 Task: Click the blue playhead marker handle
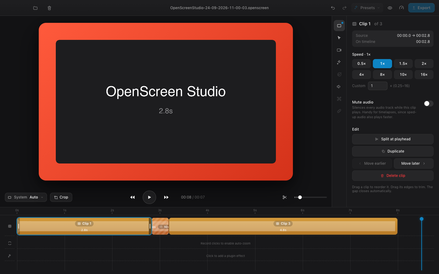click(x=422, y=219)
